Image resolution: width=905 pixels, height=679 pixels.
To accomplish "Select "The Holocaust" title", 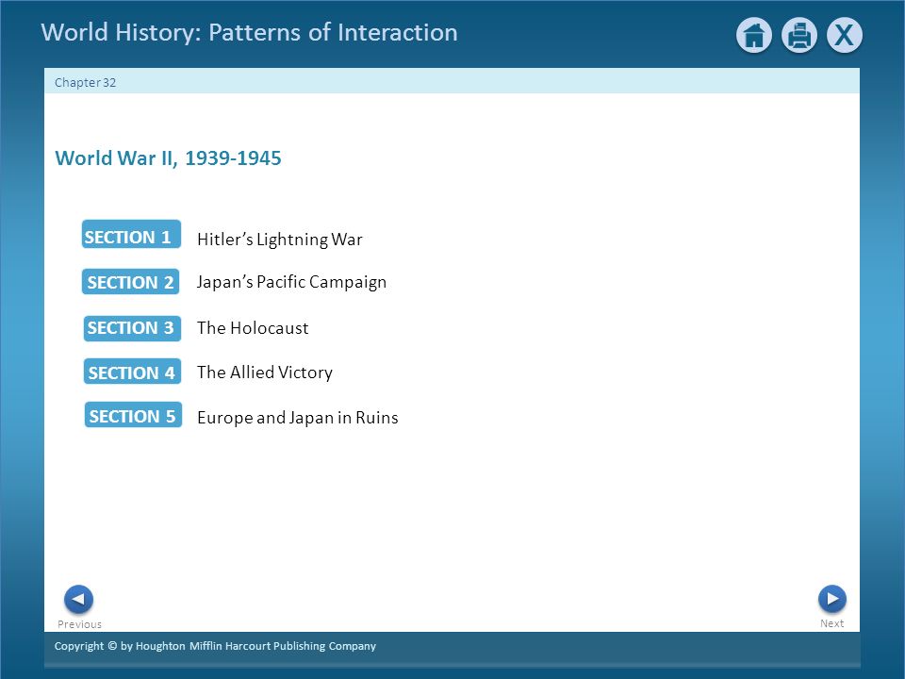I will 253,328.
